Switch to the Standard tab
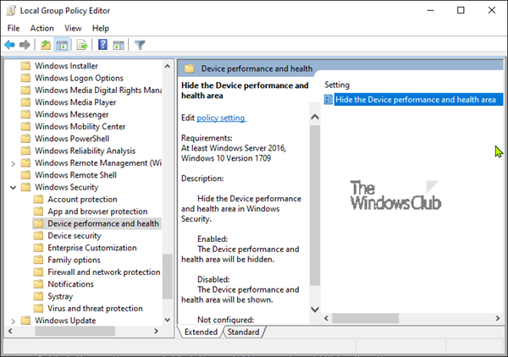This screenshot has height=357, width=508. [244, 332]
